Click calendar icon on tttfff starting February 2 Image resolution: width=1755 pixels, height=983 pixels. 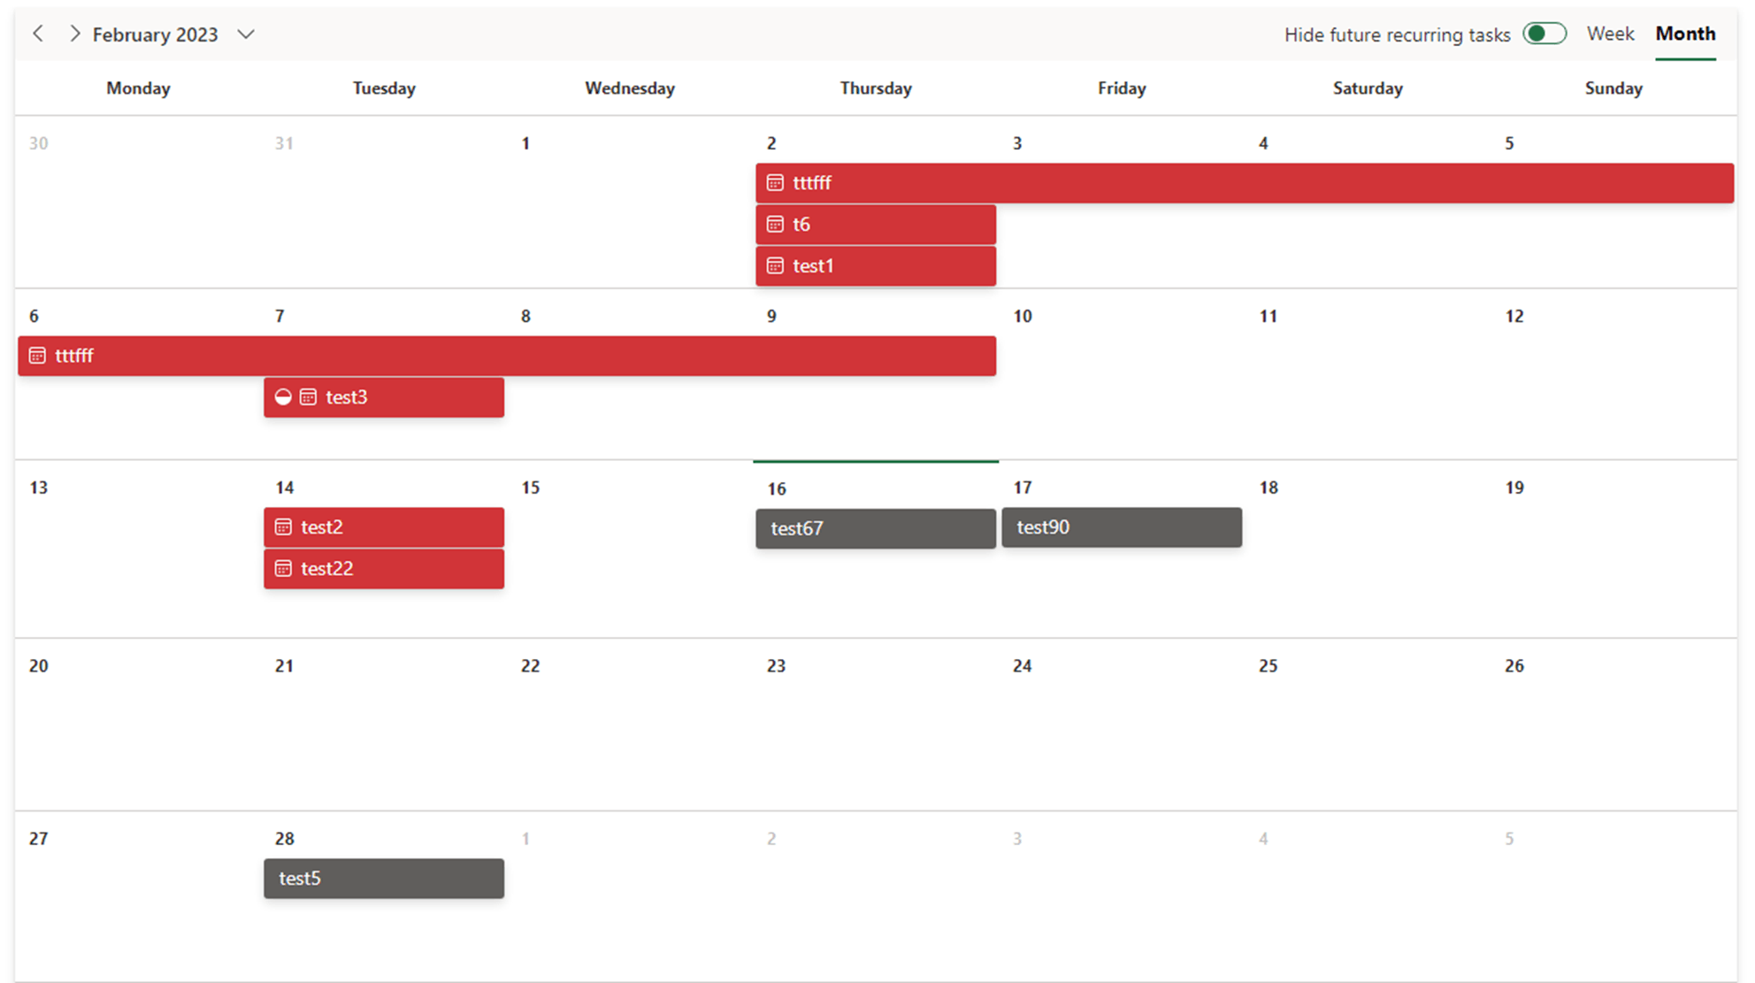[x=775, y=183]
